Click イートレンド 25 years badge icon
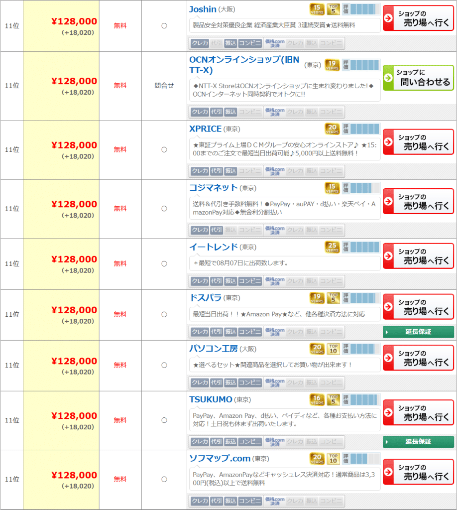Image resolution: width=457 pixels, height=510 pixels. [332, 247]
